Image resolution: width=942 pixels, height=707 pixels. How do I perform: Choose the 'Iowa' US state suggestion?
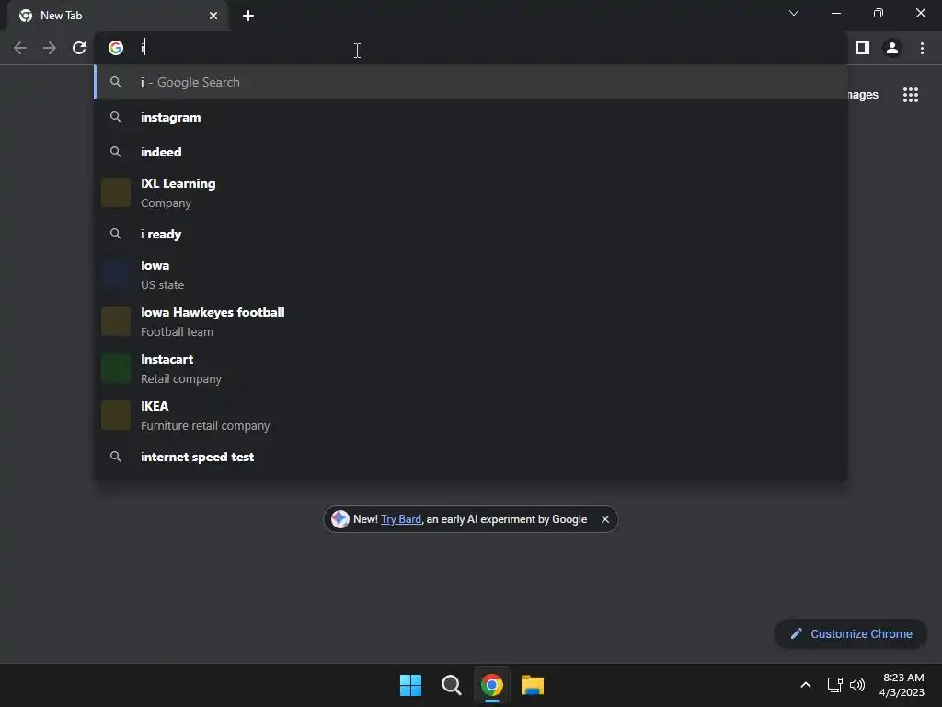pos(471,274)
